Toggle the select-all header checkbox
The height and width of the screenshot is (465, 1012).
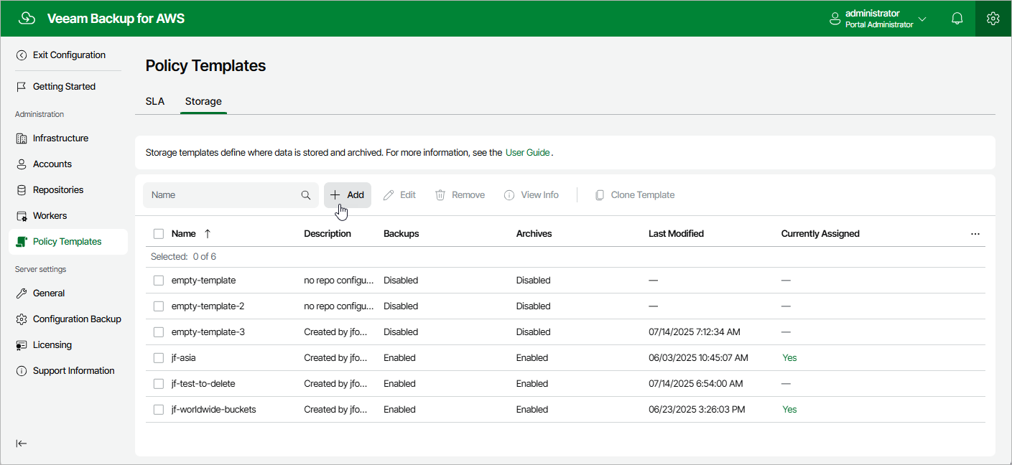159,234
